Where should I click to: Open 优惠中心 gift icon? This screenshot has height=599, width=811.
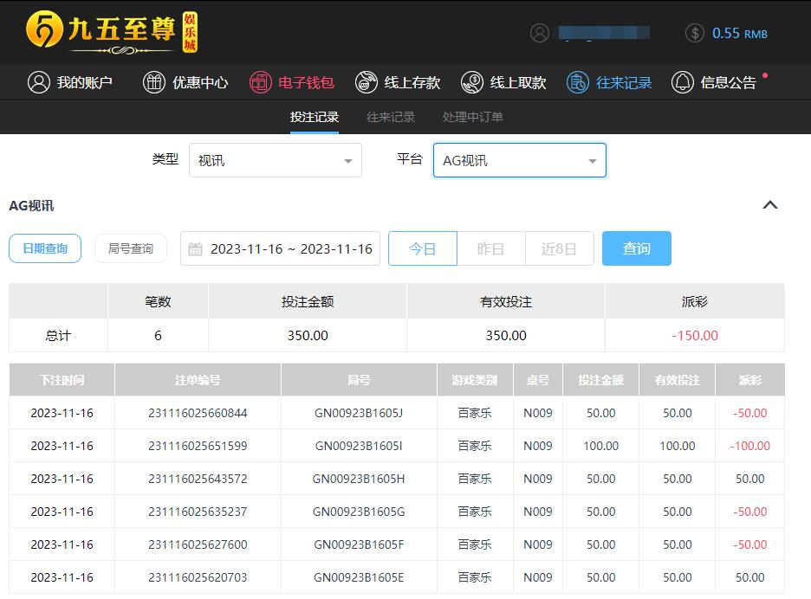(x=153, y=82)
